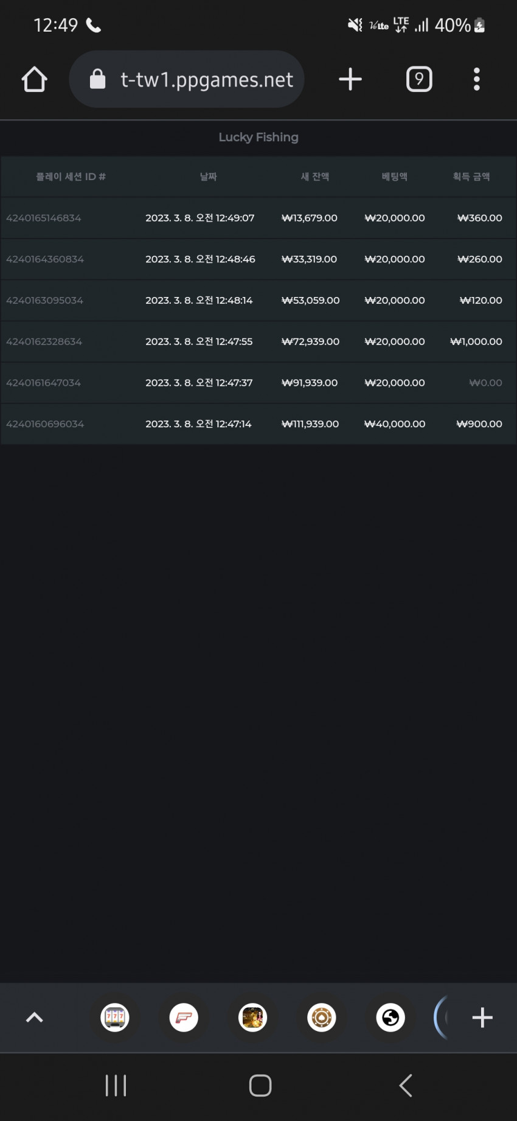This screenshot has width=517, height=1121.
Task: Open the game character shortcut icon
Action: [x=253, y=1018]
